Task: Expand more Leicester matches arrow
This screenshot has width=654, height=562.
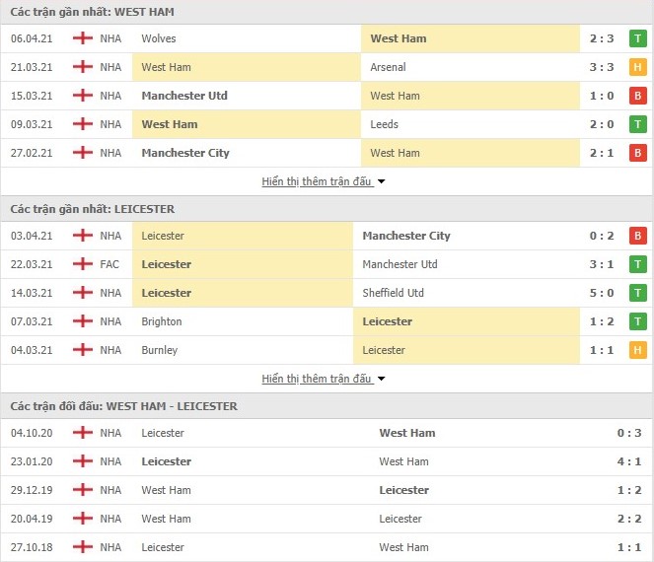Action: tap(382, 379)
